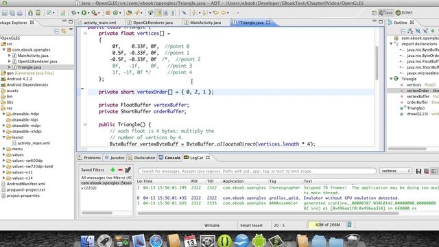Edit the selected LogCat filter
Screen dimensions: 439x247
pyautogui.click(x=128, y=169)
